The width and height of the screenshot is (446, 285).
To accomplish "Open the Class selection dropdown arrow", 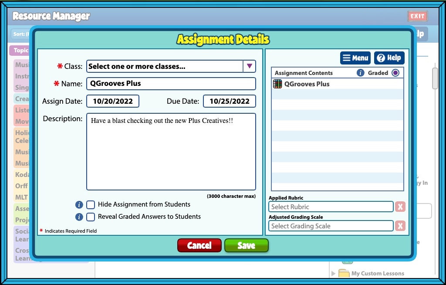I will (250, 66).
